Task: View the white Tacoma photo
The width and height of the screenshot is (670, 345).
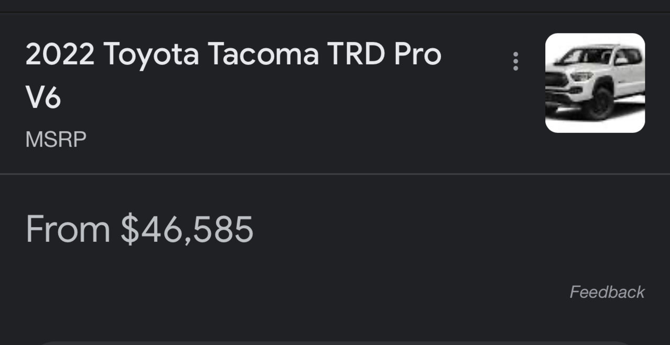Action: pyautogui.click(x=595, y=83)
